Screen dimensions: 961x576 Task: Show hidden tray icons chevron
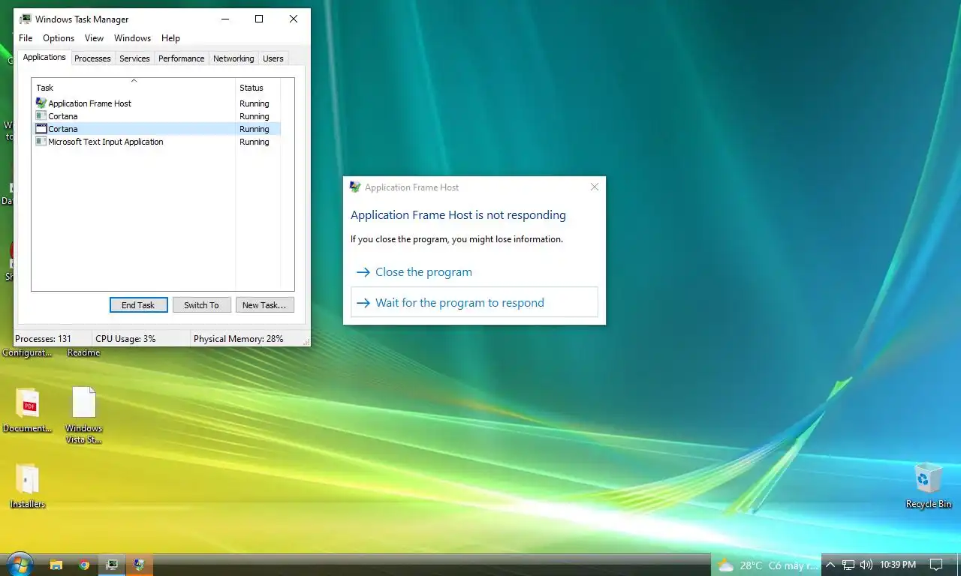tap(830, 565)
